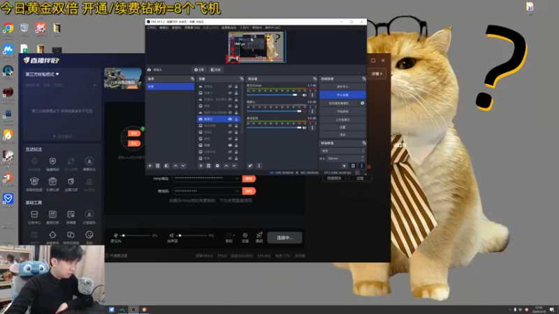
Task: Copy 推流码 with orange 复制 button
Action: (x=249, y=191)
